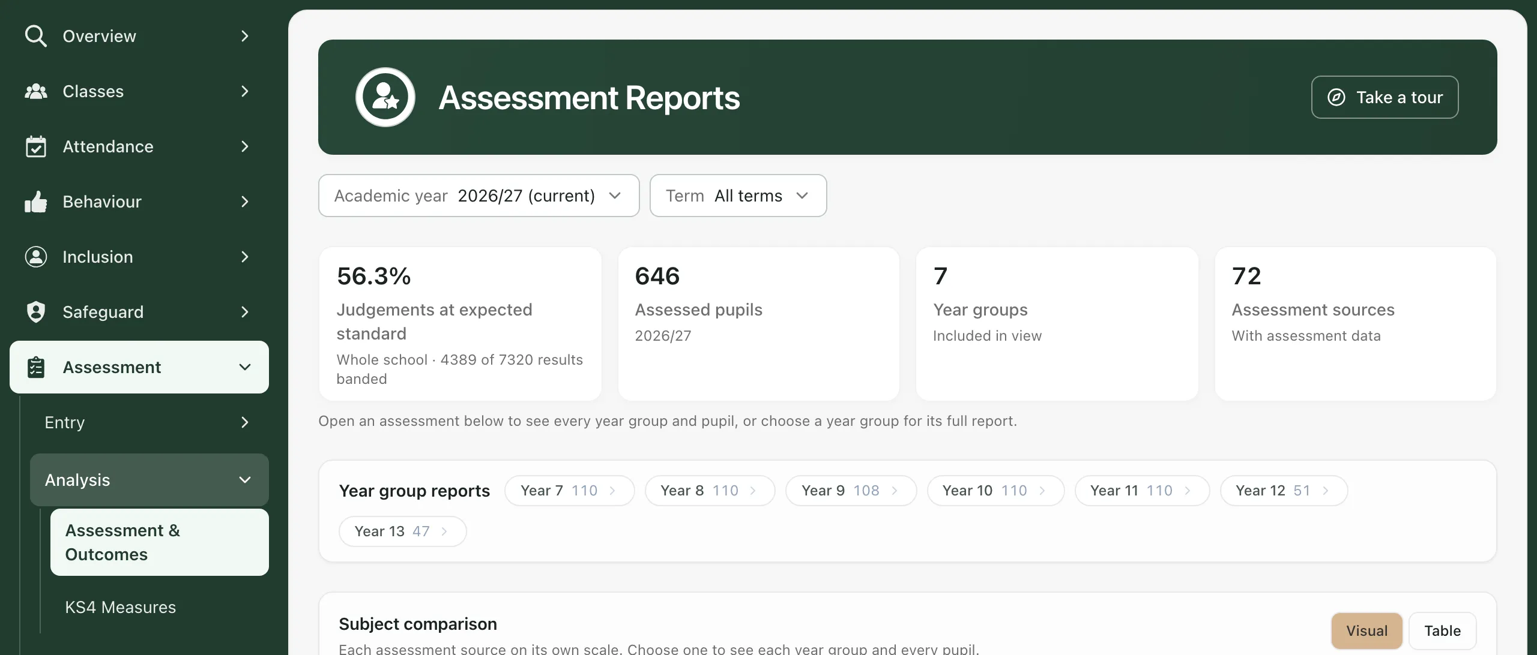Click the Inclusion person icon

click(36, 257)
